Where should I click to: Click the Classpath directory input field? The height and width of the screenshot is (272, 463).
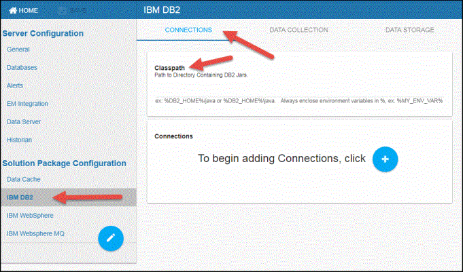pos(299,88)
